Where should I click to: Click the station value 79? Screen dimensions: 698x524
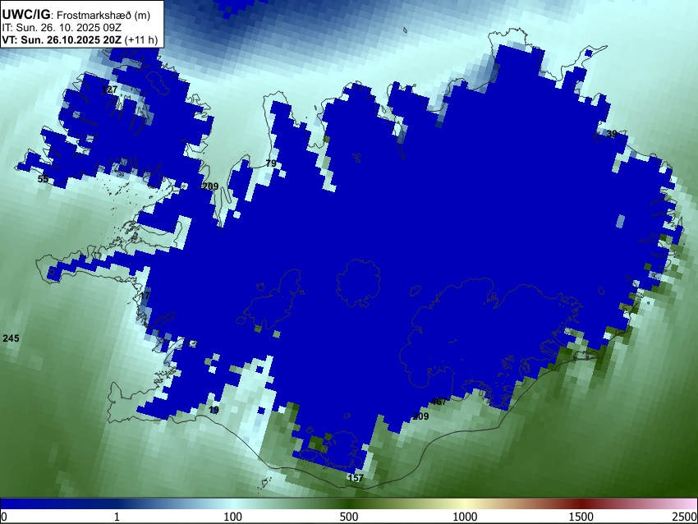[x=271, y=163]
